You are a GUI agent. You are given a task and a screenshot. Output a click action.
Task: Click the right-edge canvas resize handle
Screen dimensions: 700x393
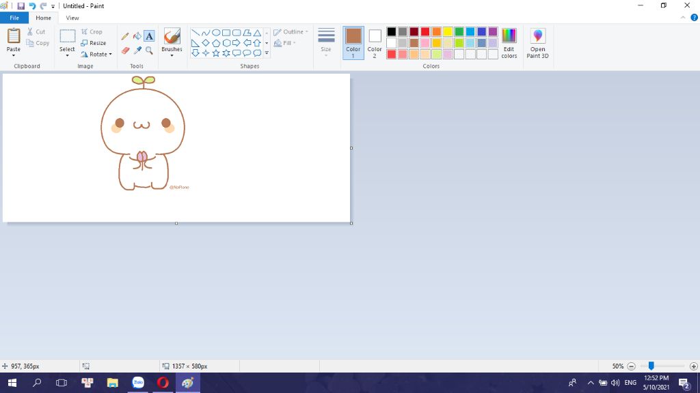(x=351, y=148)
